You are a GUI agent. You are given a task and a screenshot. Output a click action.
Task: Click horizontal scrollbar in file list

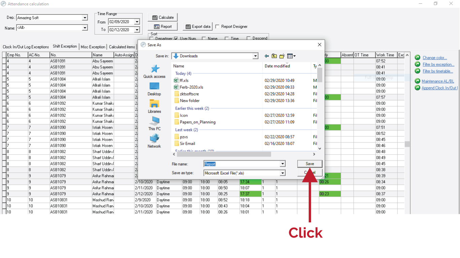point(224,154)
